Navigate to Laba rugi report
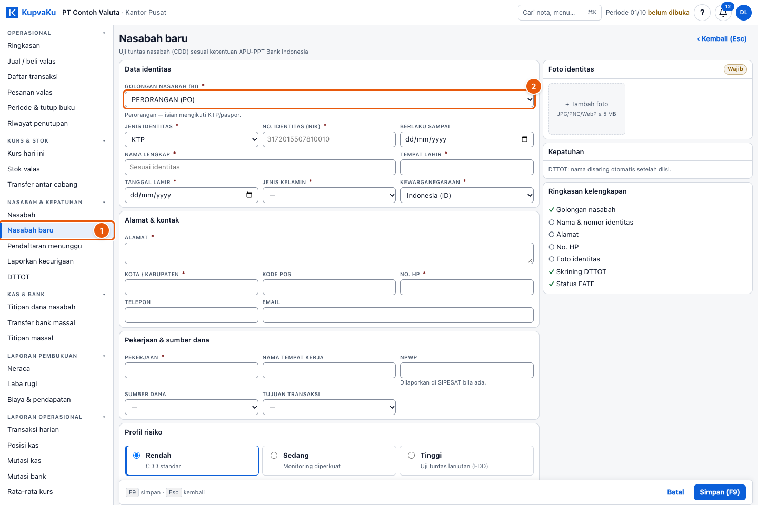The height and width of the screenshot is (505, 758). point(22,384)
